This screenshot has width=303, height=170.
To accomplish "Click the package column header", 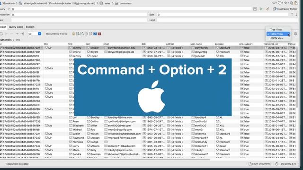I will coord(219,44).
